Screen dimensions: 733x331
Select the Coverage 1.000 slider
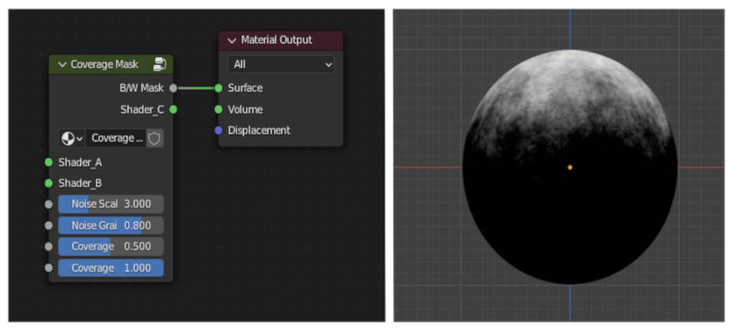click(x=111, y=268)
